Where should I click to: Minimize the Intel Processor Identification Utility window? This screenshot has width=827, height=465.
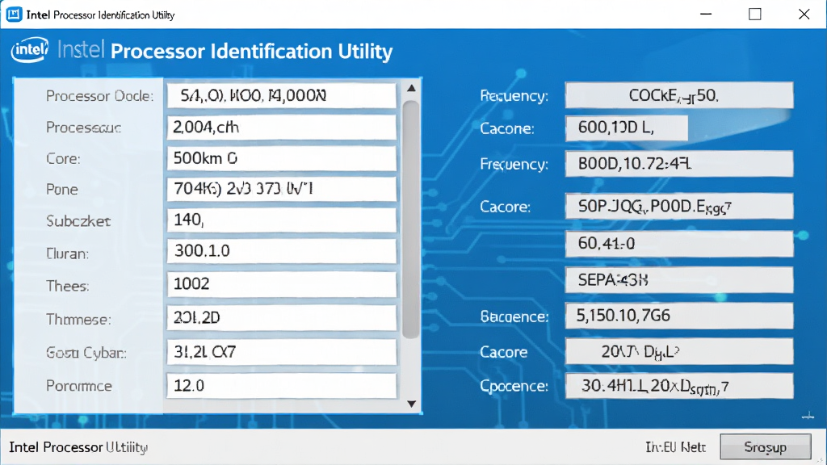706,15
